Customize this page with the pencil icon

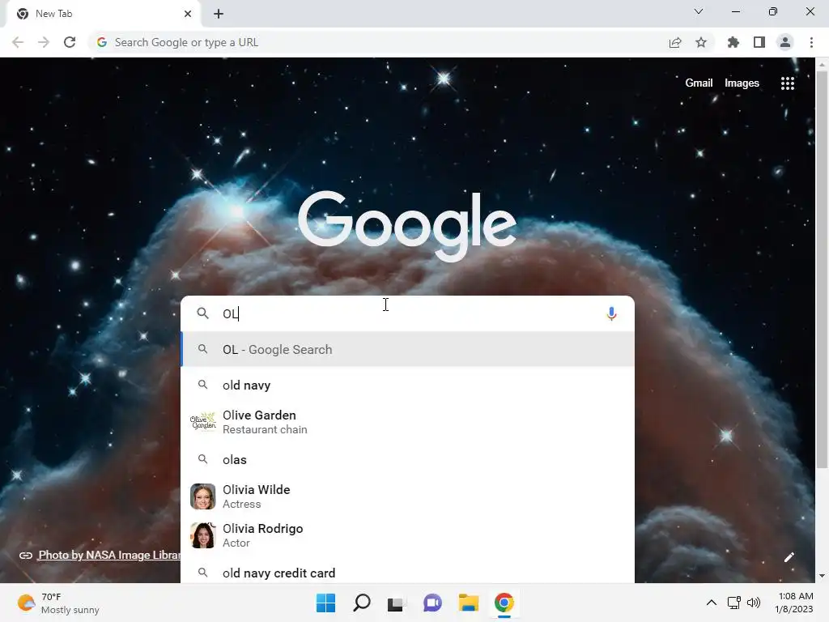tap(789, 557)
